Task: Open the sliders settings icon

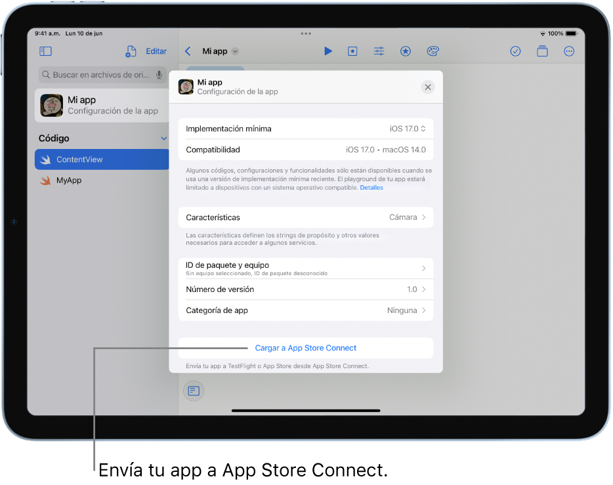Action: [379, 51]
